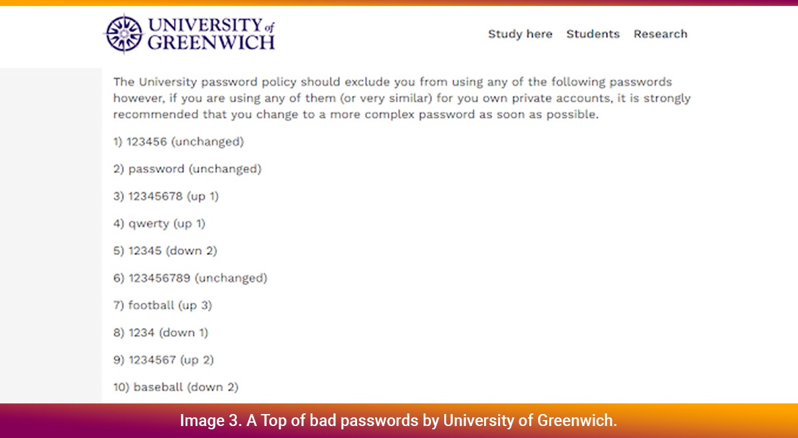The width and height of the screenshot is (798, 438).
Task: Select list entry 7) football (up 3)
Action: [x=162, y=306]
